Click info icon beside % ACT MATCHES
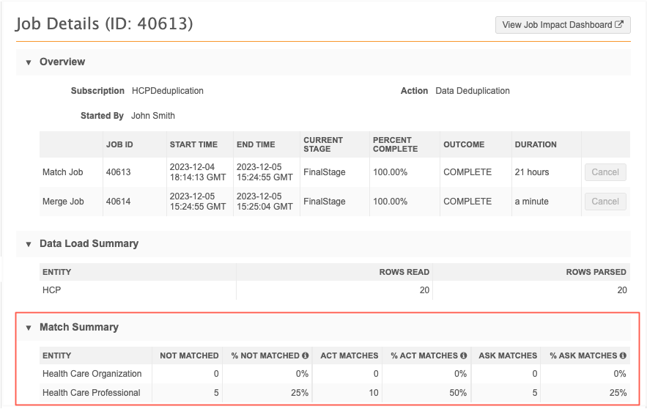This screenshot has width=647, height=409. [462, 355]
